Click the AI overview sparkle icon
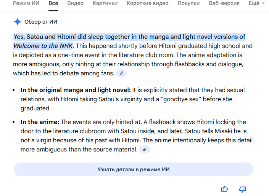Image resolution: width=269 pixels, height=196 pixels. (18, 22)
